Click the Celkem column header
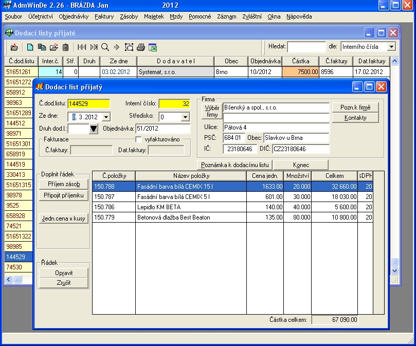Viewport: 416px width, 346px height. tap(334, 176)
